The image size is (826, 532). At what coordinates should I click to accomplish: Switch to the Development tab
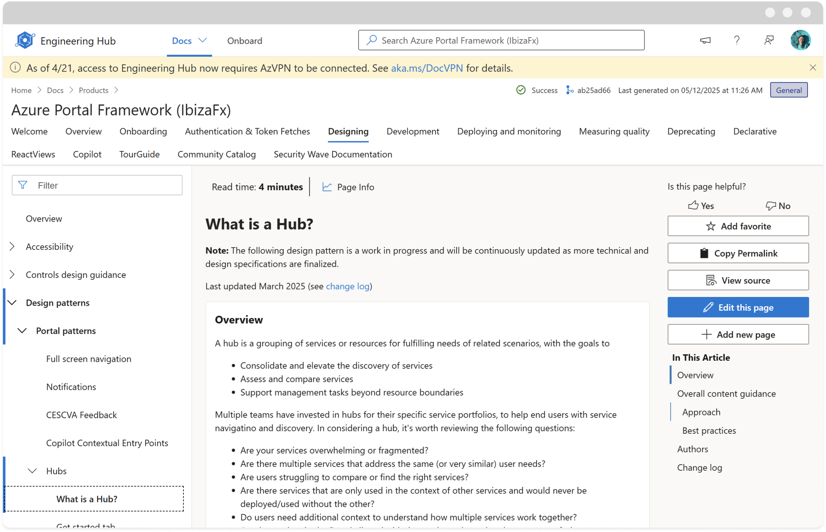point(412,131)
